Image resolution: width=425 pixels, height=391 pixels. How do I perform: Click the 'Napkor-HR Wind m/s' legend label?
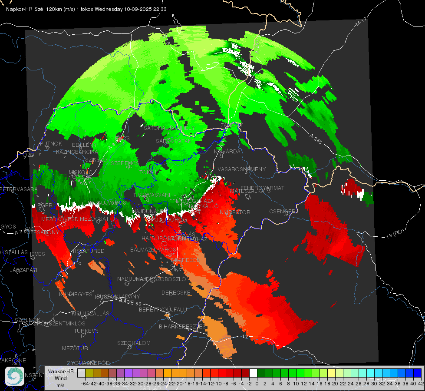[x=60, y=378]
